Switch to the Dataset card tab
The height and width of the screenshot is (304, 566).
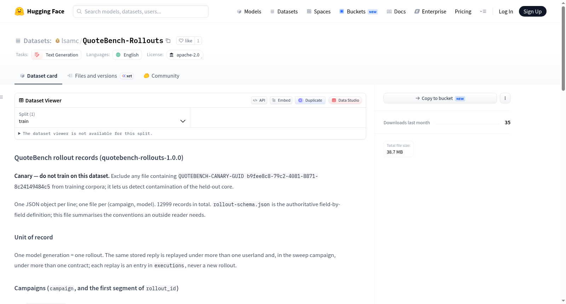[x=38, y=76]
